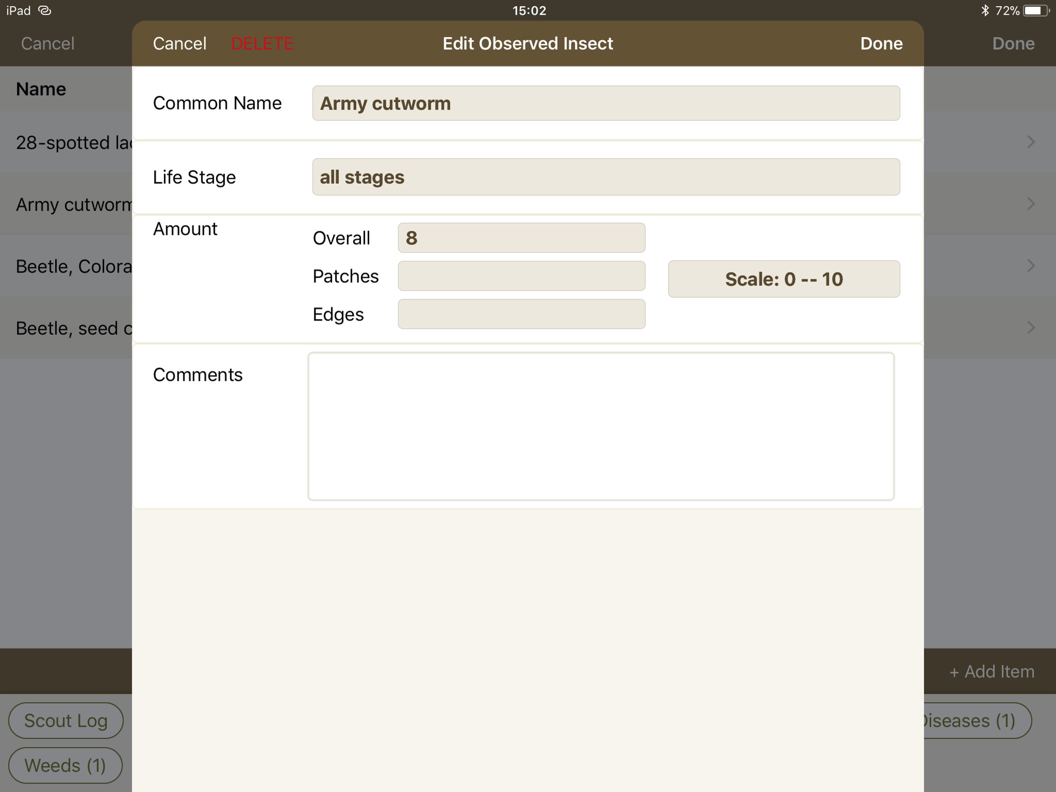The image size is (1056, 792).
Task: Tap Done in the Edit Observed Insect dialog
Action: click(881, 43)
